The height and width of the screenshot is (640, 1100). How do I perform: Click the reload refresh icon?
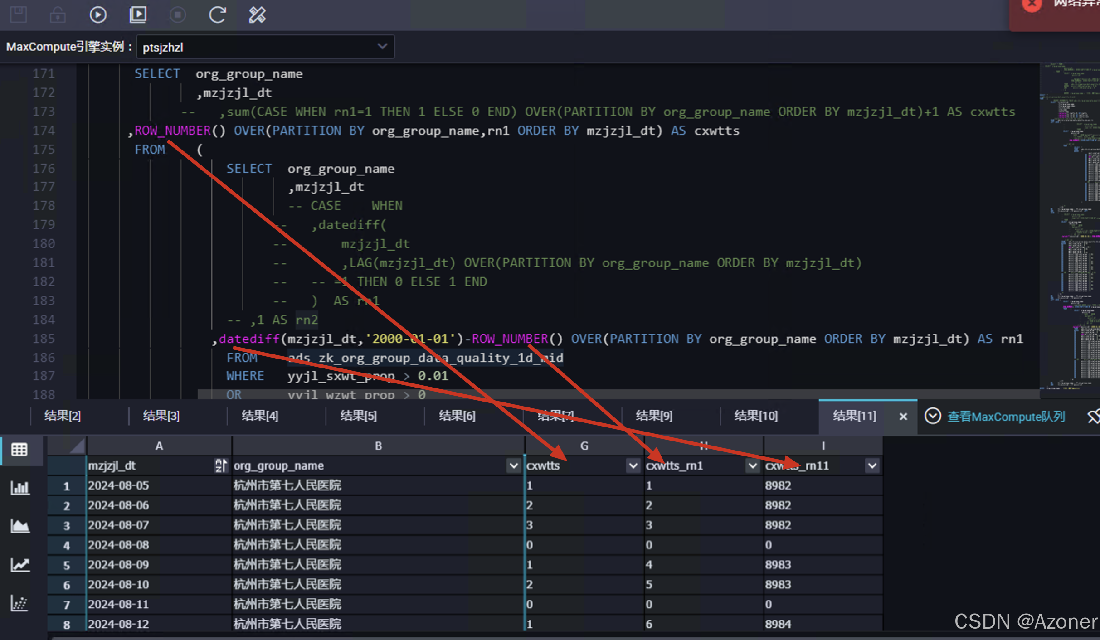[x=217, y=15]
